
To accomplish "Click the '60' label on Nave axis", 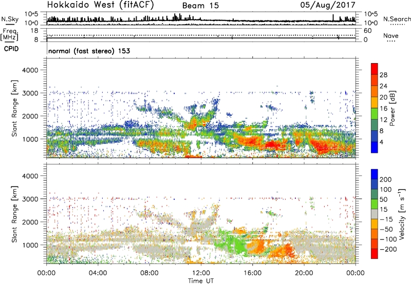I will click(x=367, y=31).
